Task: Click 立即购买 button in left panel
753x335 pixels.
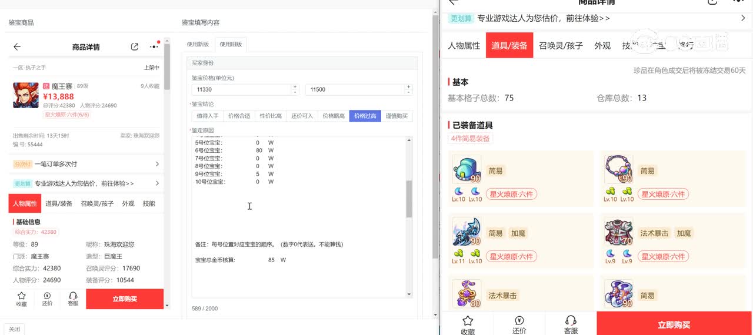Action: (125, 299)
